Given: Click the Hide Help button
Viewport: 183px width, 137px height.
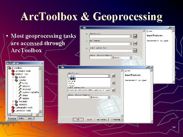Looking at the screenshot, I should coord(116,119).
